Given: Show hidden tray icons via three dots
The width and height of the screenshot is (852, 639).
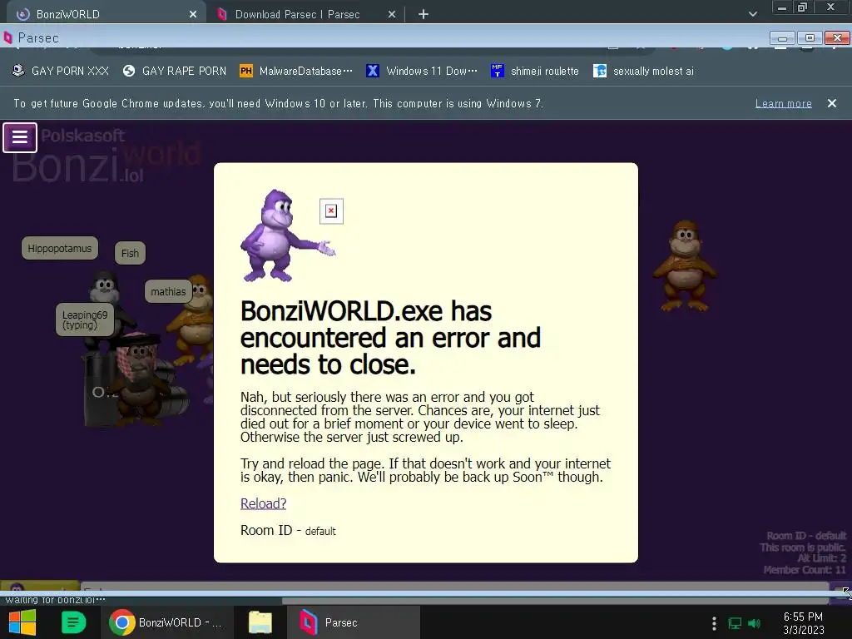Looking at the screenshot, I should (x=713, y=623).
